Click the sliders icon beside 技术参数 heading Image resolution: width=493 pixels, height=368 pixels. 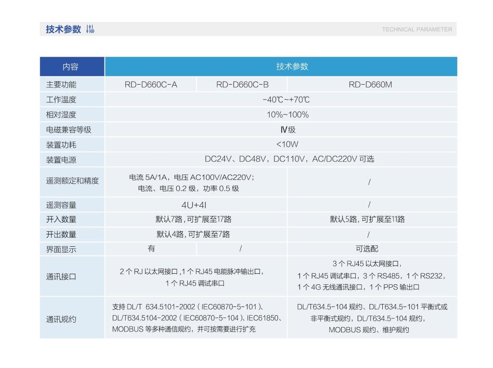pos(90,29)
